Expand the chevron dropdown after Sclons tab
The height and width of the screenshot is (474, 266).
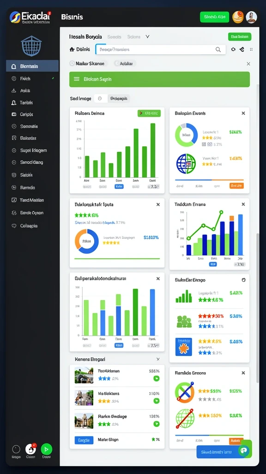147,37
